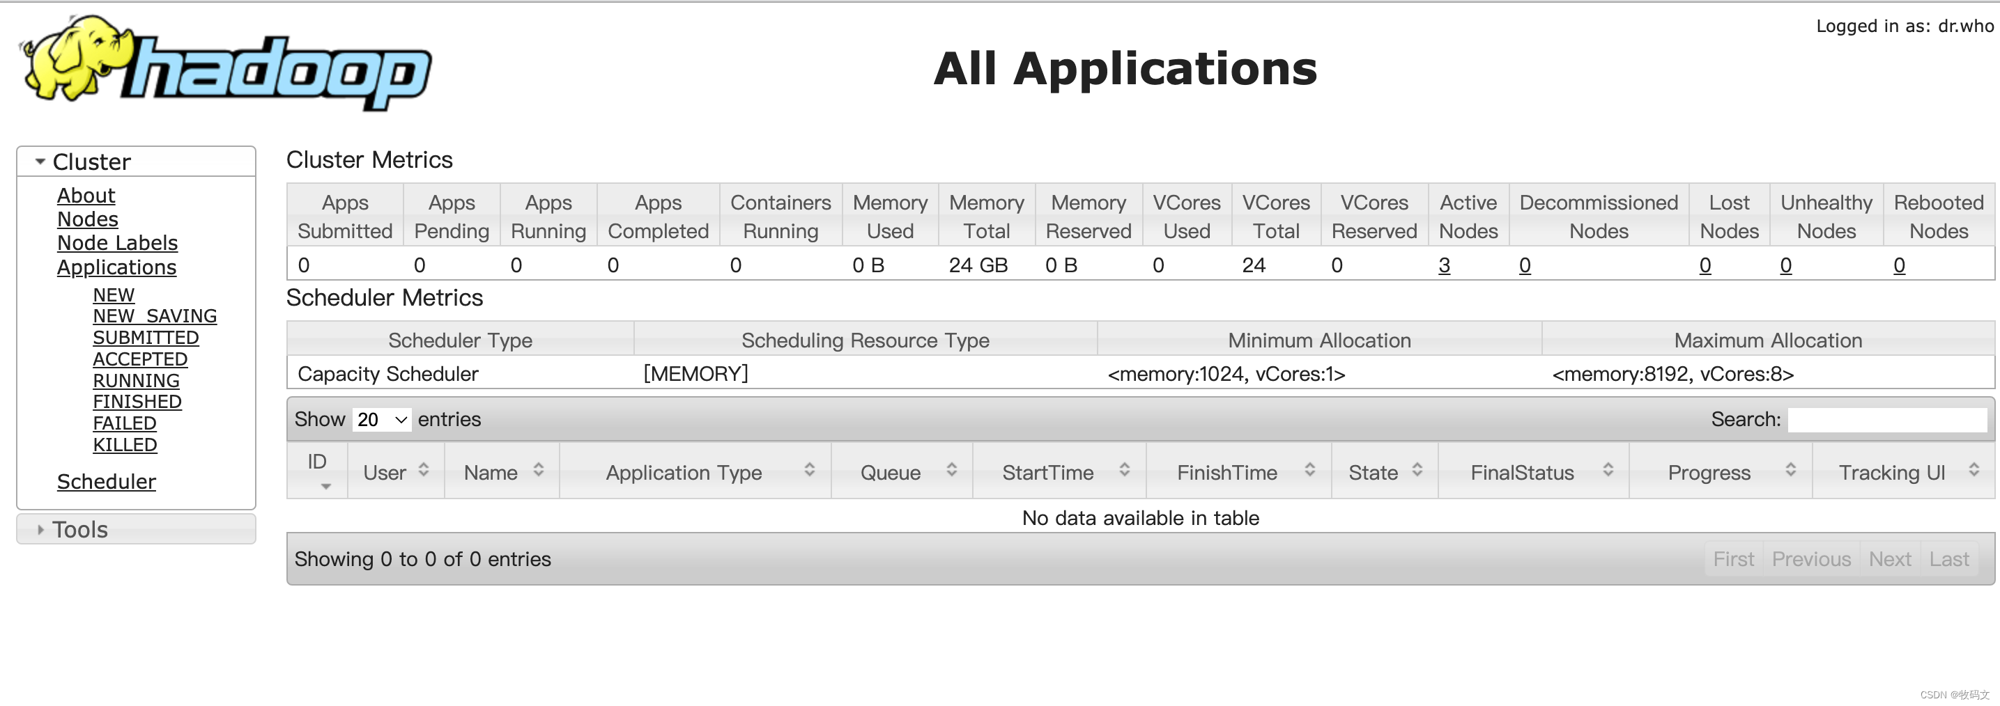Sort applications by StartTime column
The width and height of the screenshot is (2000, 706).
(x=1060, y=471)
